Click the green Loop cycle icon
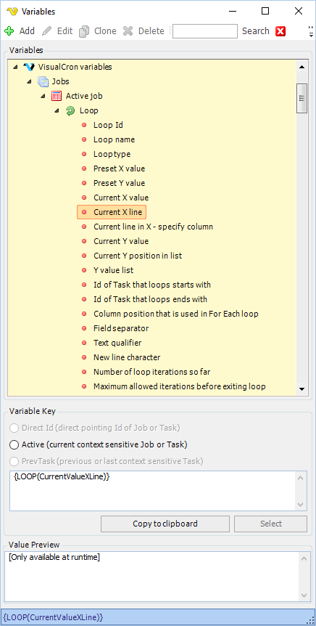Image resolution: width=316 pixels, height=626 pixels. click(x=70, y=110)
